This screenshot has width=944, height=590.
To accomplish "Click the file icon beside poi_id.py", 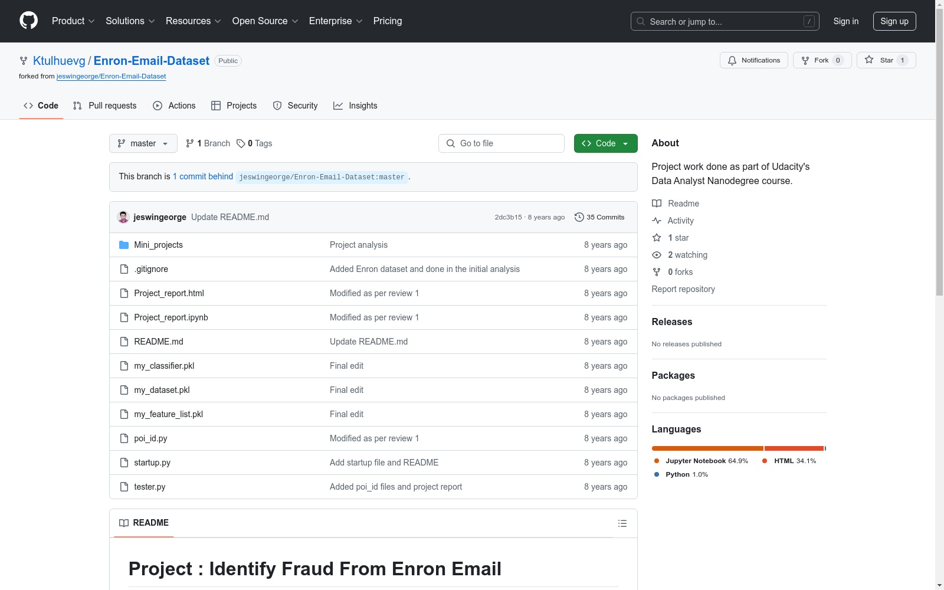I will (x=124, y=438).
